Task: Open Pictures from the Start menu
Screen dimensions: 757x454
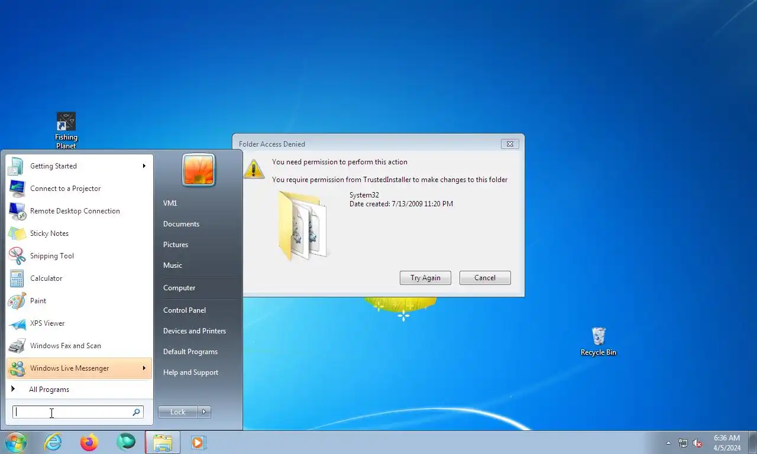Action: [x=176, y=245]
